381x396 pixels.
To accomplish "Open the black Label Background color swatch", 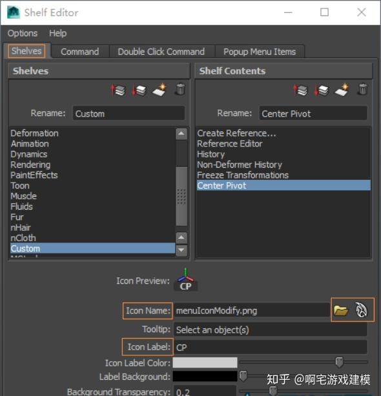I will tap(205, 376).
